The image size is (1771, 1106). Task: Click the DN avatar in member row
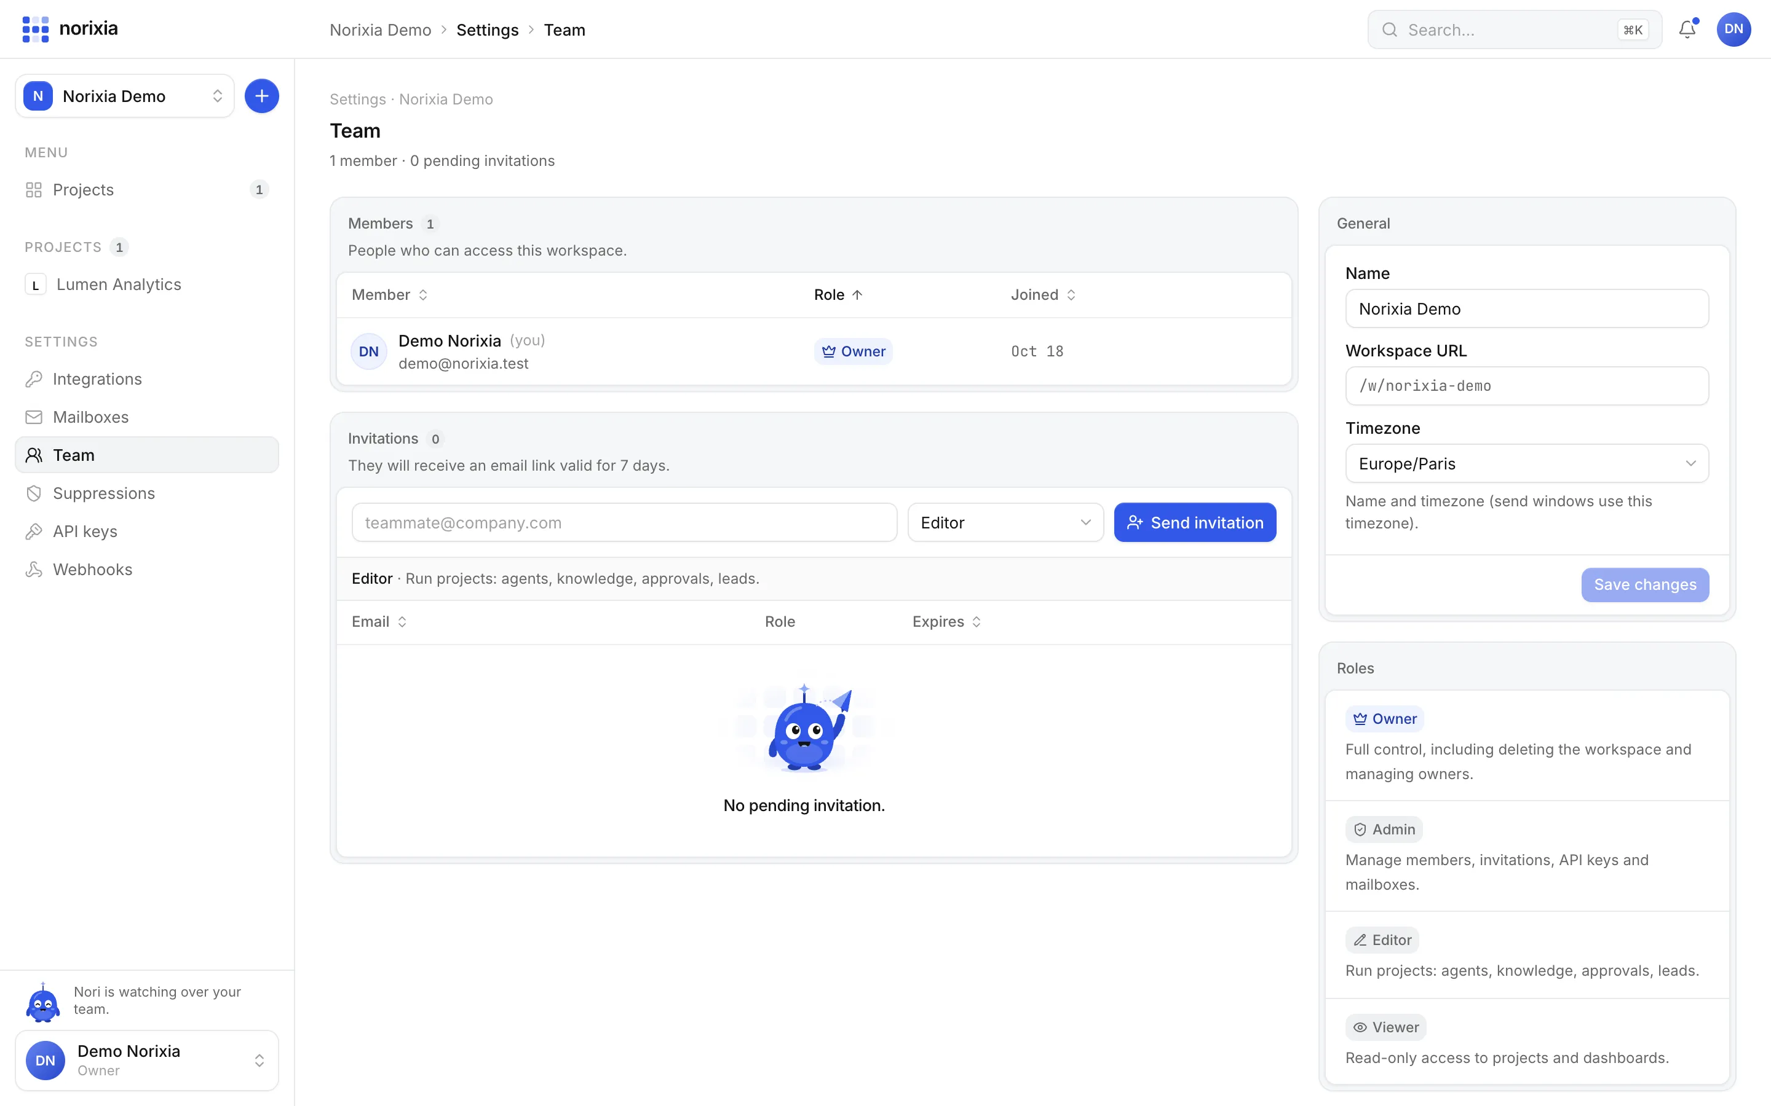[x=369, y=351]
